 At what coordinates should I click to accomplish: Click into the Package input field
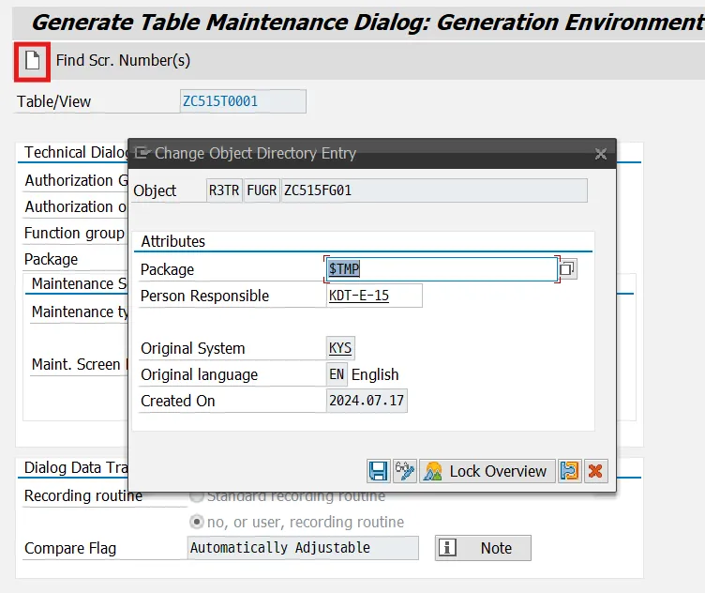(x=441, y=269)
